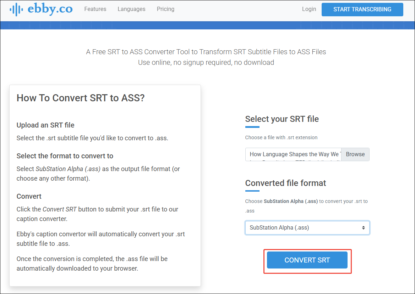Click the 'Select your SRT file' heading
This screenshot has width=415, height=294.
282,119
